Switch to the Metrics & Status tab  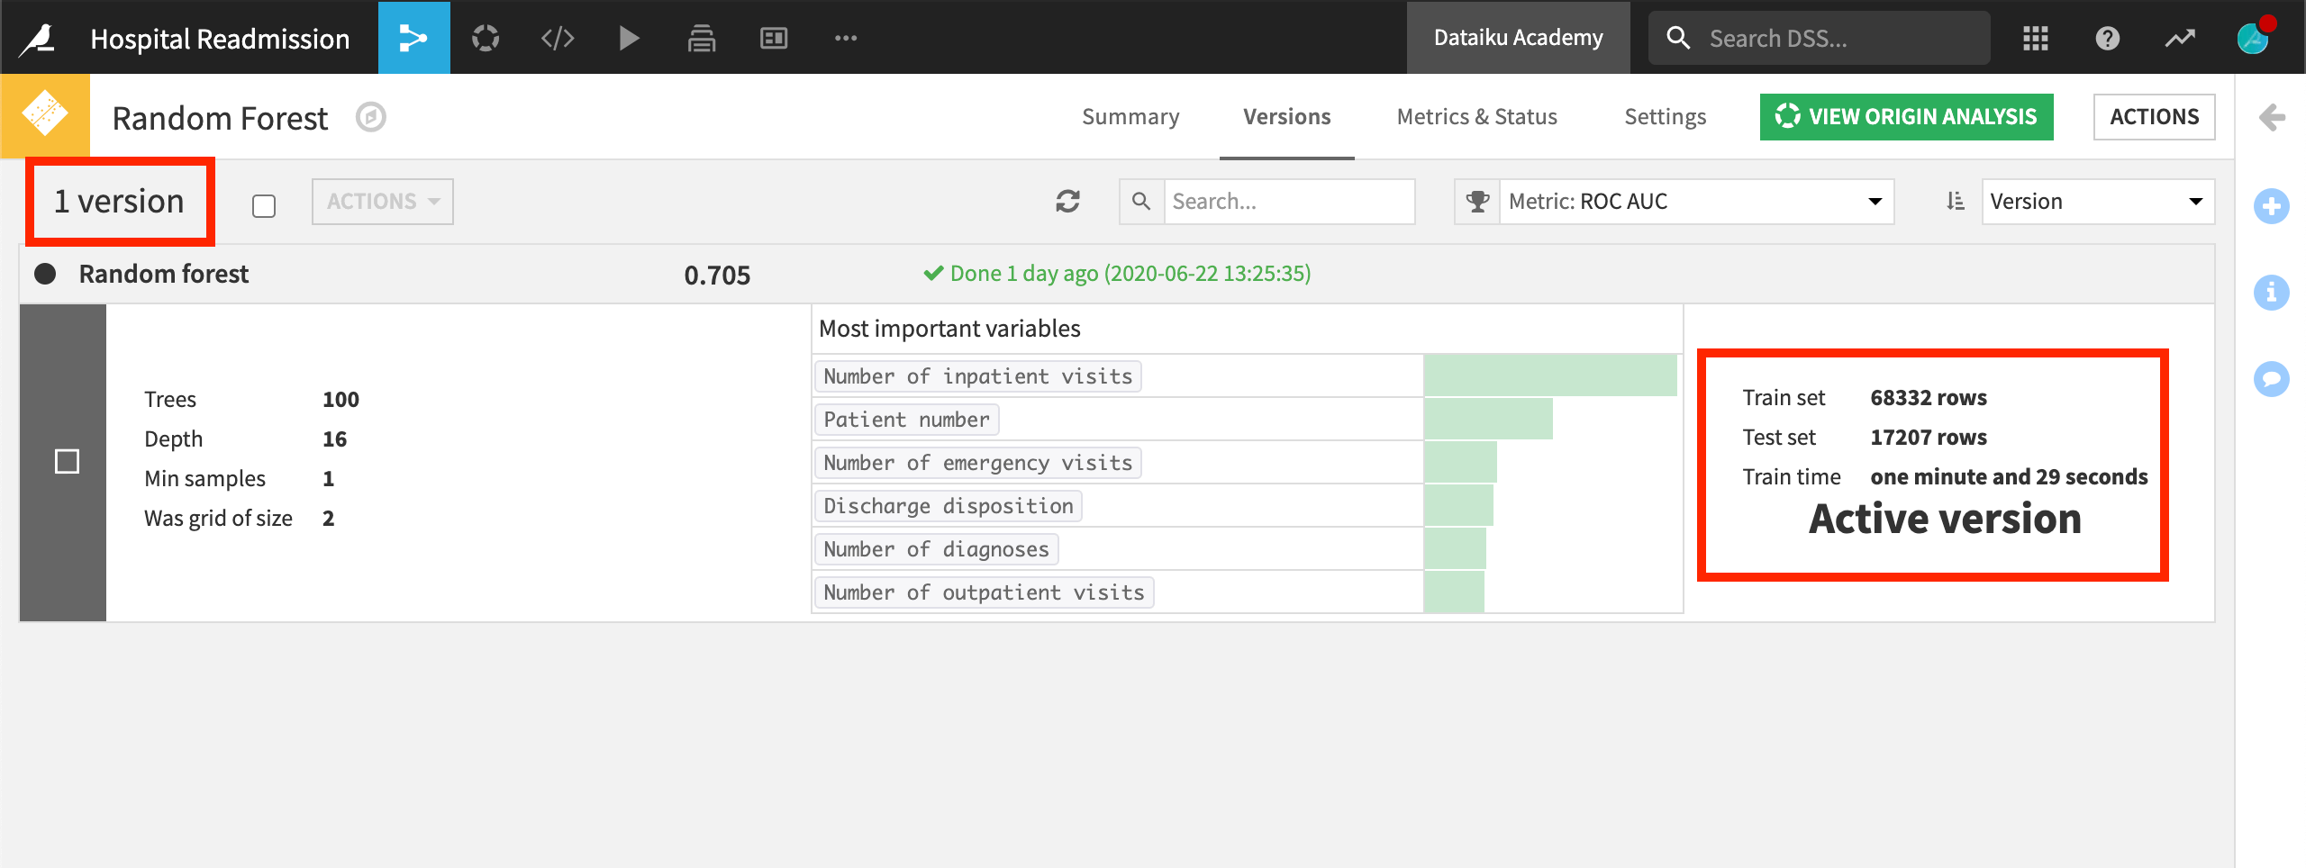coord(1476,116)
